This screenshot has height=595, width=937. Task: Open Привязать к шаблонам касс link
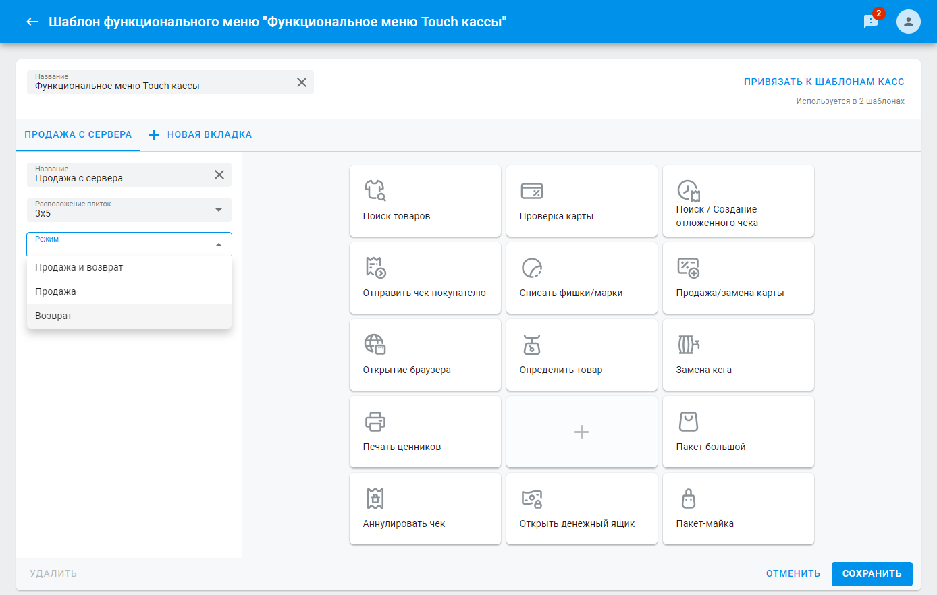[824, 82]
